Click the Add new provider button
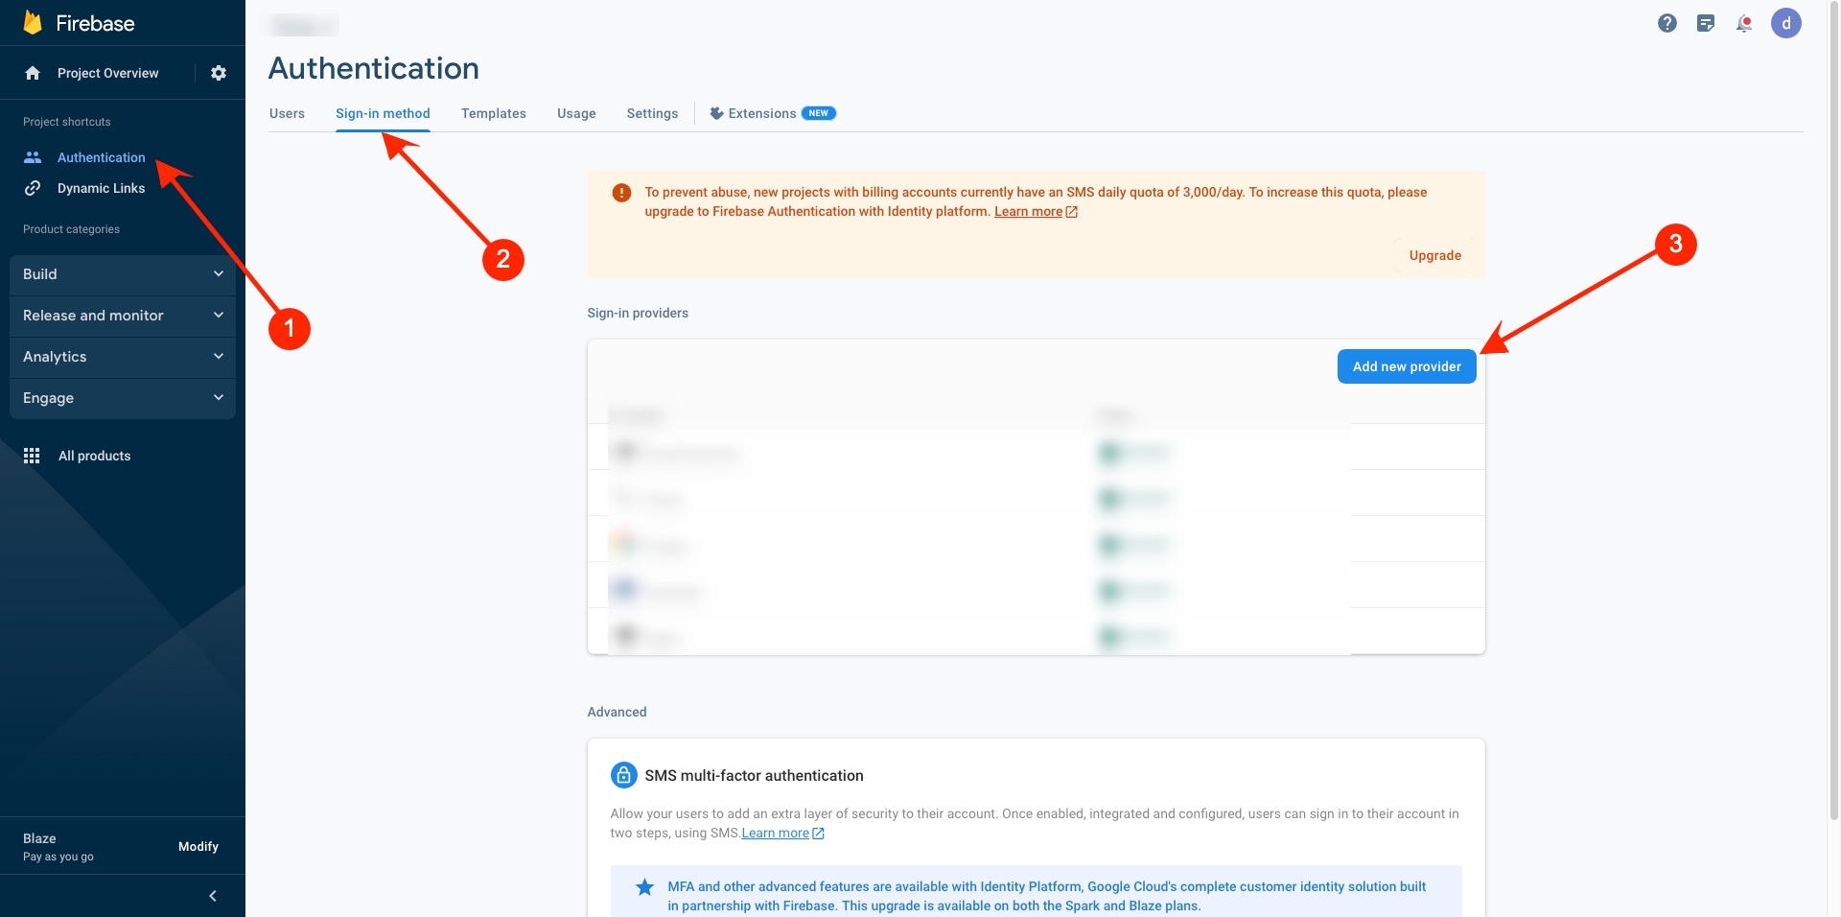The width and height of the screenshot is (1841, 917). click(x=1406, y=366)
